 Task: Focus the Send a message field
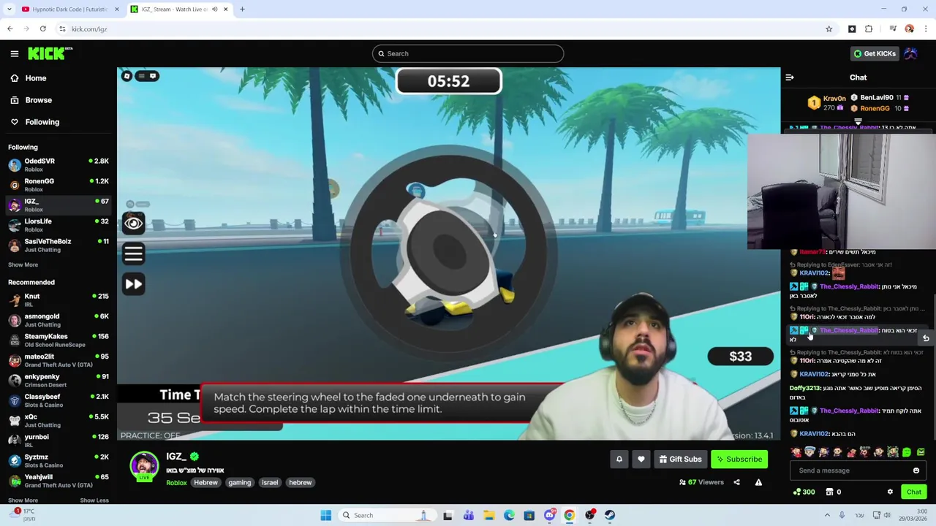coord(852,470)
